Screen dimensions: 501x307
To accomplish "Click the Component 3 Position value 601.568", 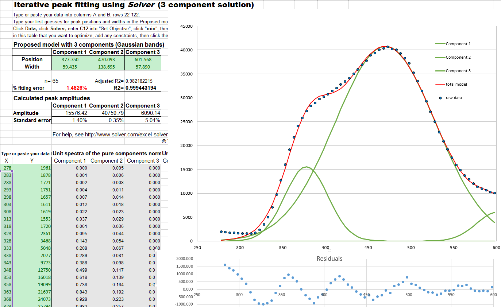I will point(143,59).
